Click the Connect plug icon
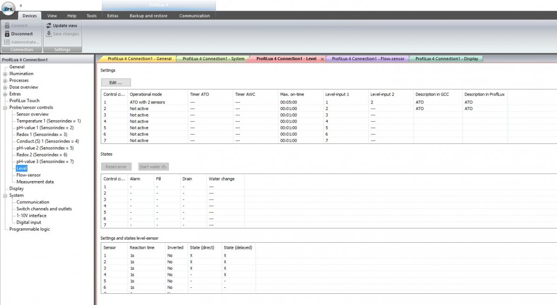The image size is (557, 305). click(x=7, y=26)
